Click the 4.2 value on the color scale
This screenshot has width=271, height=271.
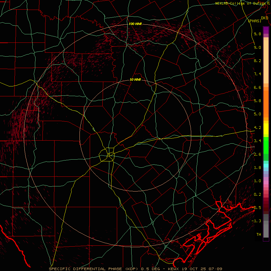257,128
